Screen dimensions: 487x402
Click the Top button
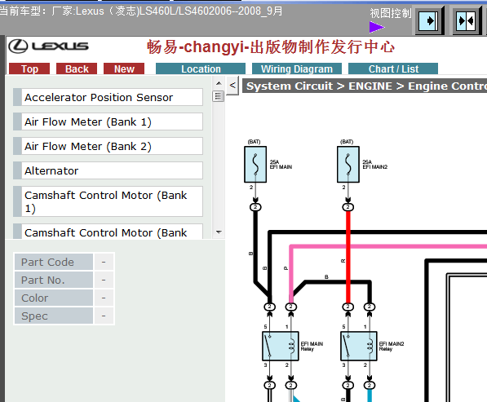point(29,68)
